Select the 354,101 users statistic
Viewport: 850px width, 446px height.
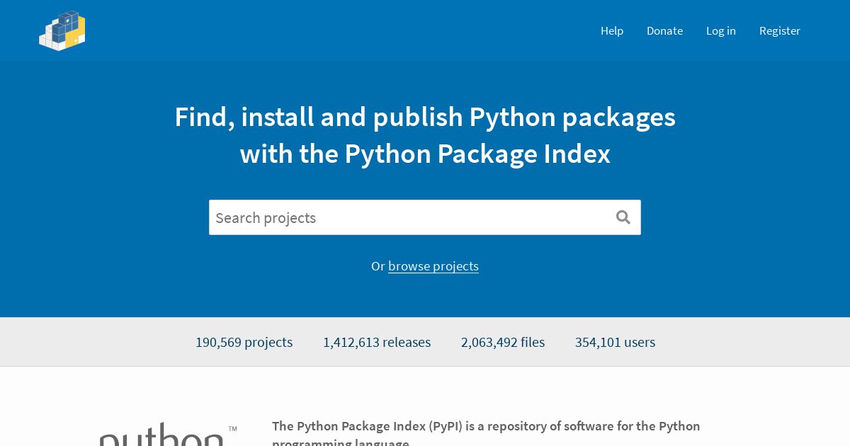coord(615,342)
